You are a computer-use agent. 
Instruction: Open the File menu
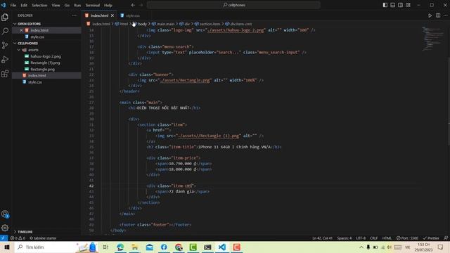[x=13, y=5]
